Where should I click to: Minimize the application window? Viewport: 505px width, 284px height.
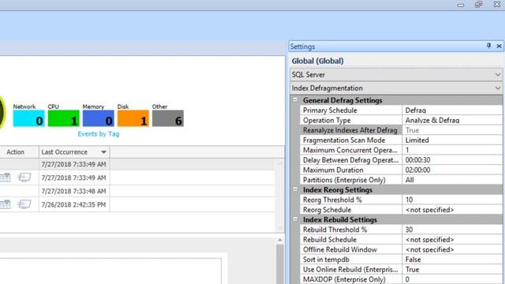click(x=461, y=5)
